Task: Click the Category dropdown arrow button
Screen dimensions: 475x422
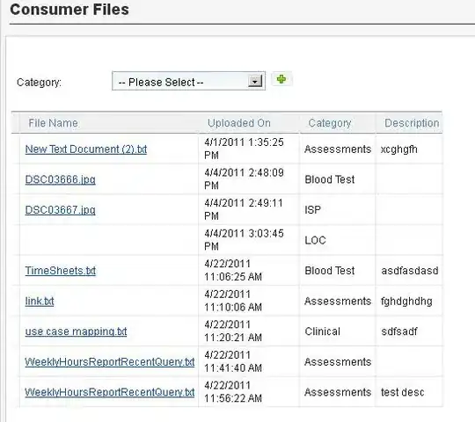Action: click(x=255, y=81)
